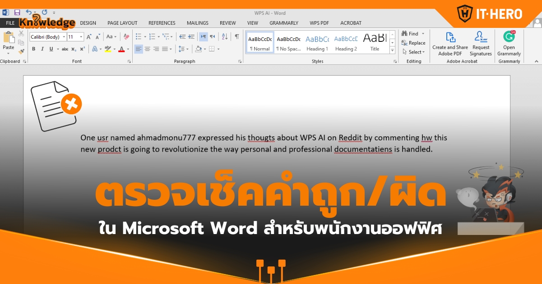Click the Increase Indent icon
The width and height of the screenshot is (542, 284).
coord(191,37)
